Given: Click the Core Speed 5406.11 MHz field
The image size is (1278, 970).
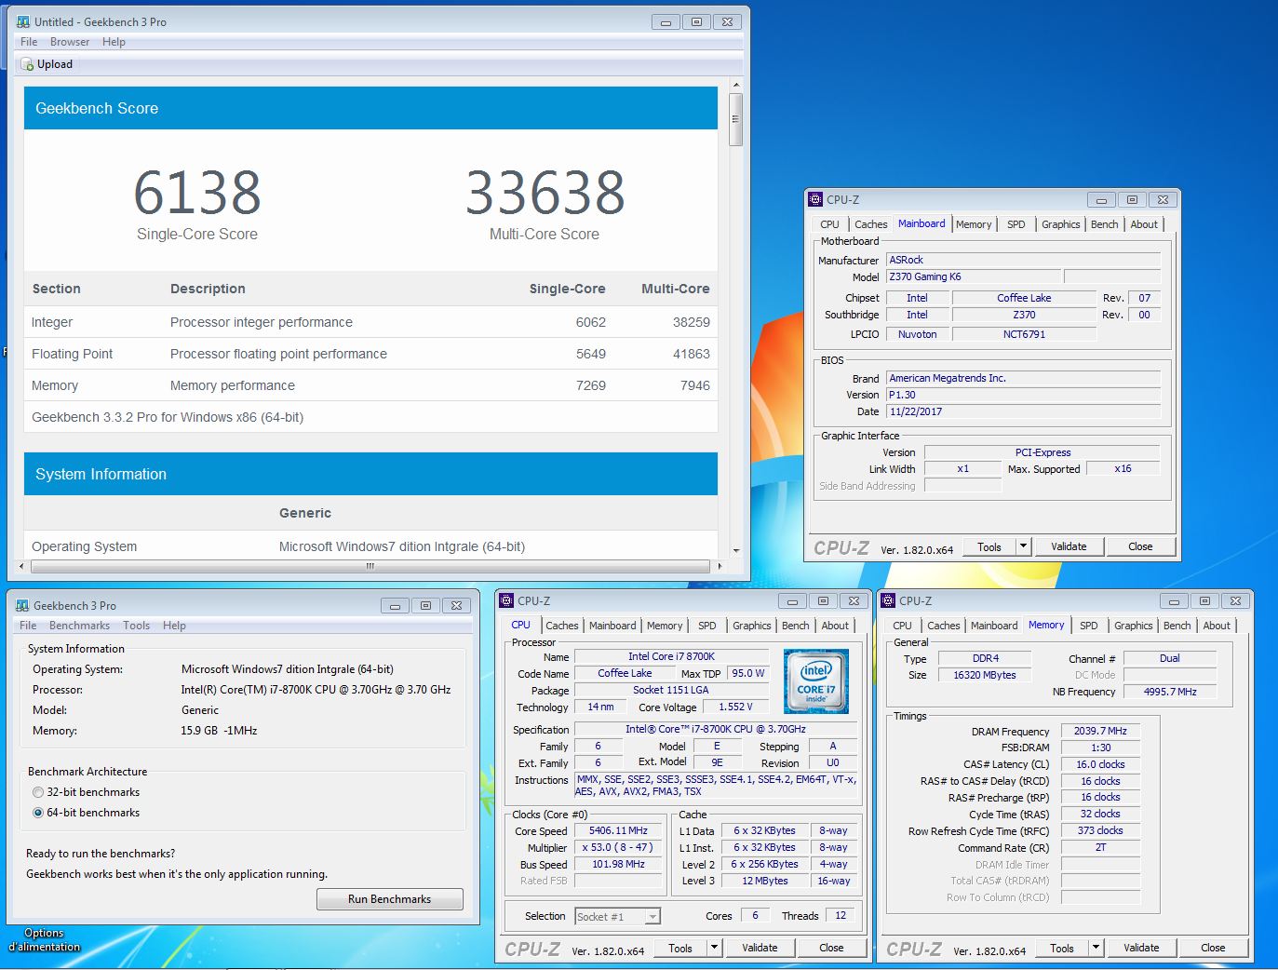Looking at the screenshot, I should (x=618, y=830).
